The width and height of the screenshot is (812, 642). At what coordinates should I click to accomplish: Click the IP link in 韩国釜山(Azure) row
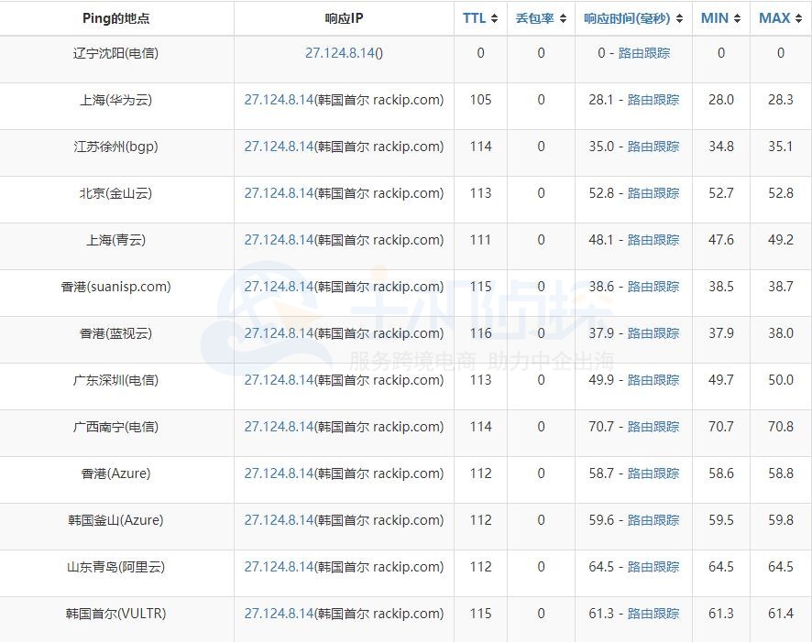(x=279, y=520)
